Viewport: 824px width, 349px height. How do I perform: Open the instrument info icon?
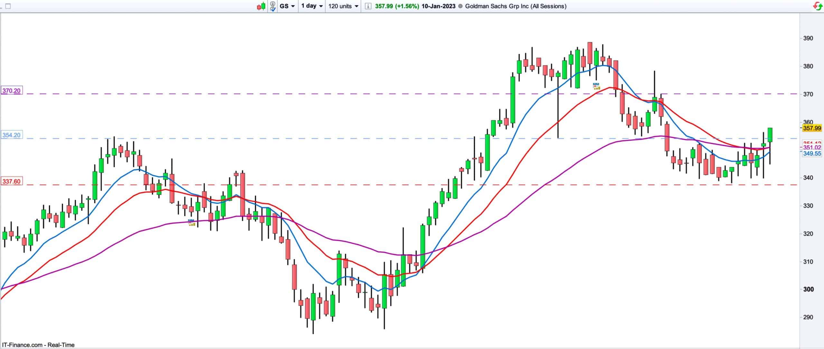tap(368, 6)
